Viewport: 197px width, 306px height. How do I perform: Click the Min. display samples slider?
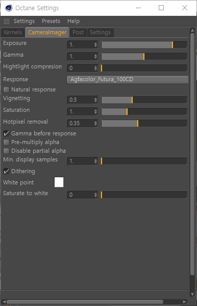[x=144, y=161]
